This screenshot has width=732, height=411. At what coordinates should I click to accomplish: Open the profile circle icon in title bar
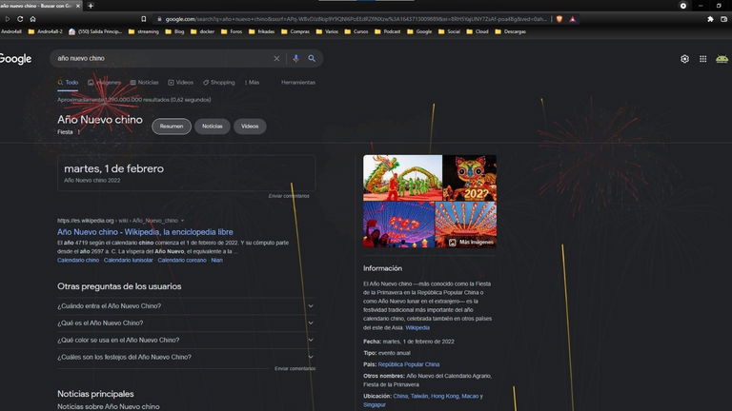pyautogui.click(x=683, y=6)
